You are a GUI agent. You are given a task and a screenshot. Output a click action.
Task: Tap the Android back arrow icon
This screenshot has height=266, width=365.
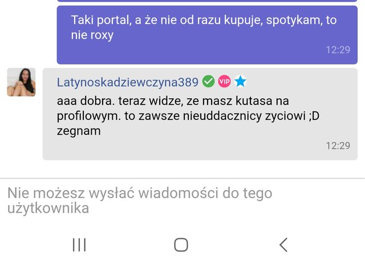pos(283,245)
